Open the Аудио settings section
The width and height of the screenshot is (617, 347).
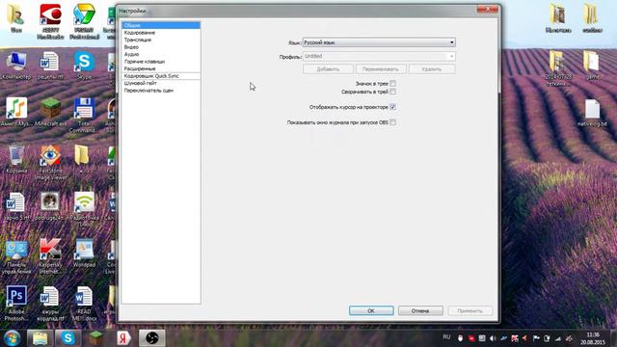(x=161, y=54)
